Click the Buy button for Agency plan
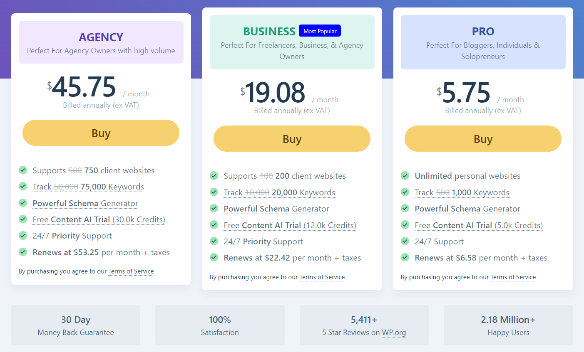Screen dimensions: 584x352 [x=101, y=133]
